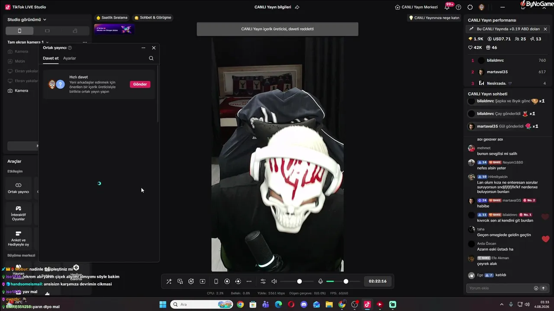Open settings sun-gear icon in title bar
This screenshot has height=311, width=554.
[470, 7]
